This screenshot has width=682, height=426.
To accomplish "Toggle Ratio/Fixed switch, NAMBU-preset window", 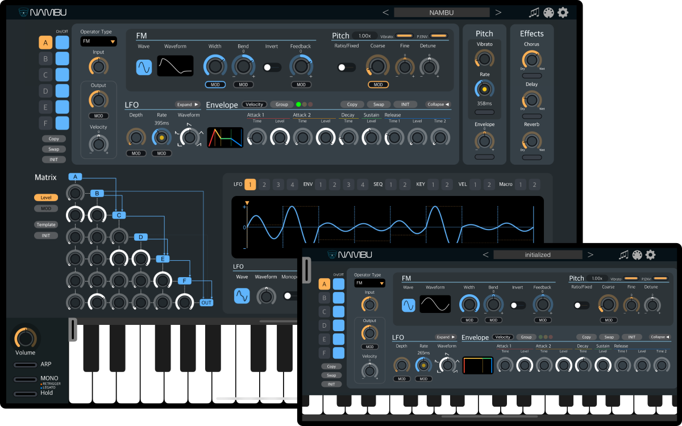I will tap(346, 67).
